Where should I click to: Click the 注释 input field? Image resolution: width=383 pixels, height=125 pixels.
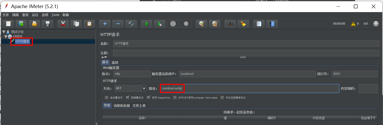(x=246, y=53)
